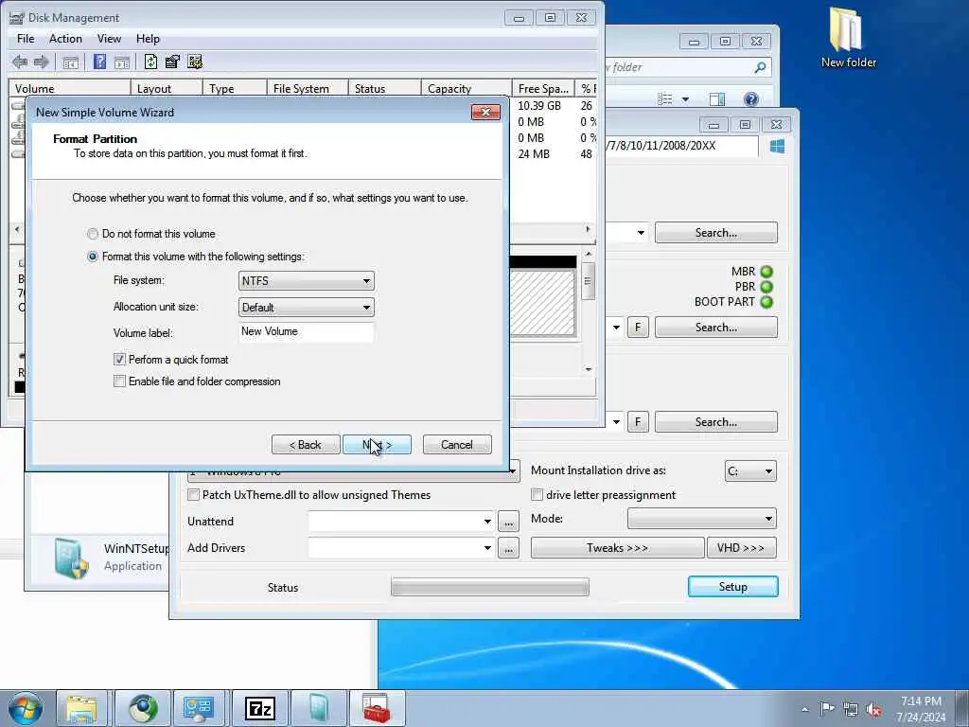This screenshot has width=969, height=727.
Task: Click the green Refresh icon in toolbar
Action: point(150,62)
